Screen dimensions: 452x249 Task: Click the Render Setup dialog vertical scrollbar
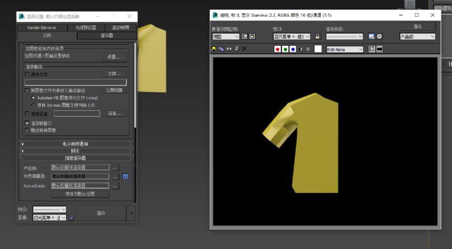[135, 85]
